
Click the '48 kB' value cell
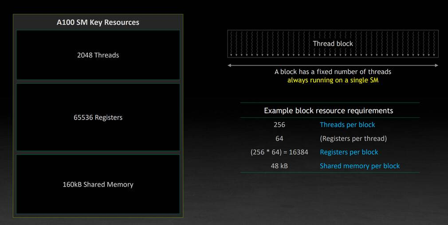point(279,166)
